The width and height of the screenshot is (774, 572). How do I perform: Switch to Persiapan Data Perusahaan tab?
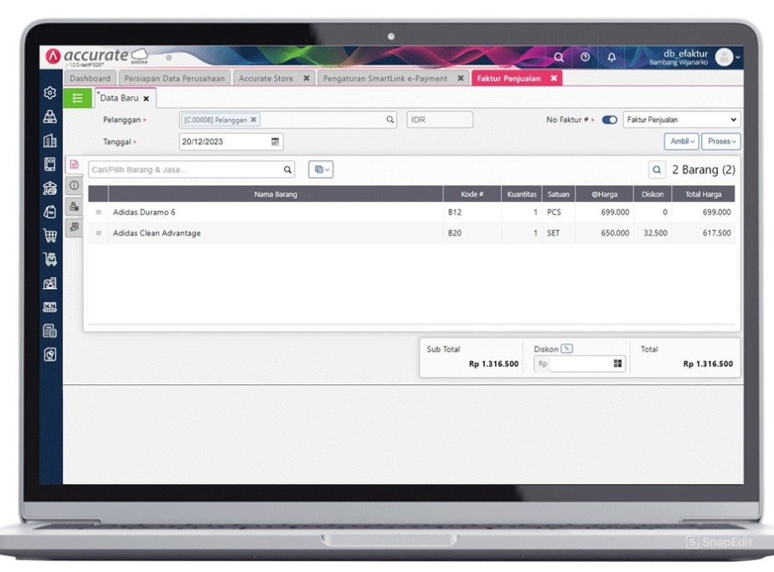point(175,78)
